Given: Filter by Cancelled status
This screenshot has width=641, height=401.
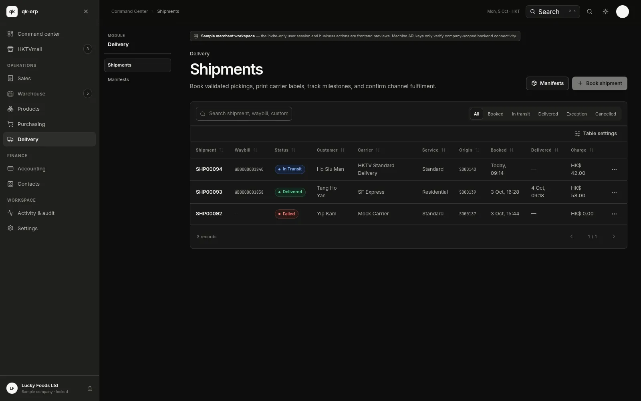Looking at the screenshot, I should pyautogui.click(x=605, y=114).
